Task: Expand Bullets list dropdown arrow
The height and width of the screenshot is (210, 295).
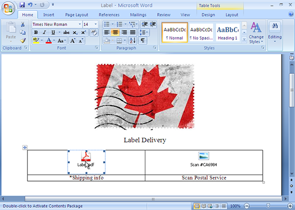Action: point(113,24)
